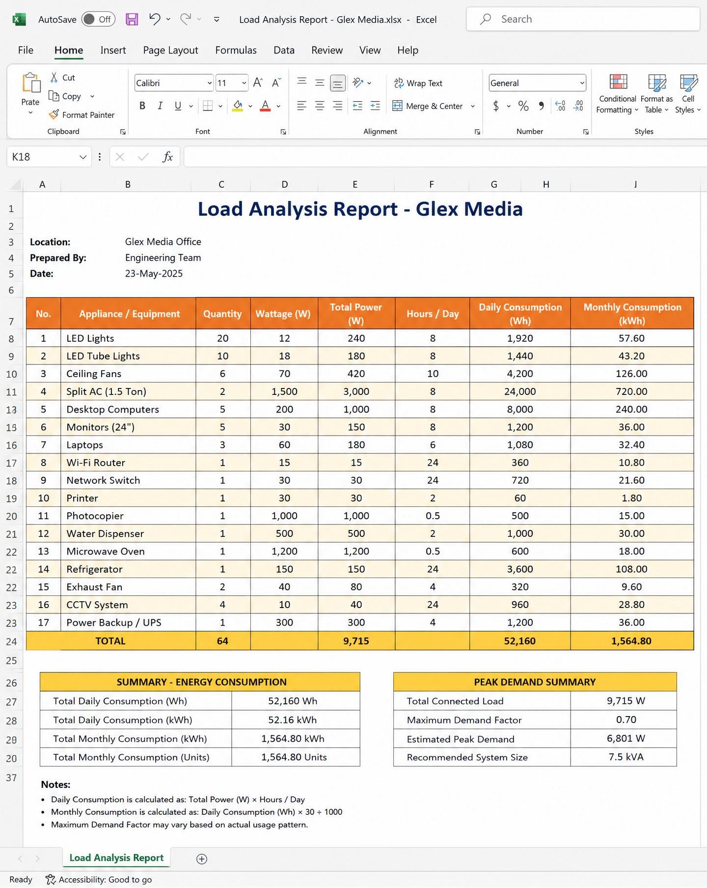
Task: Increase the cell indent
Action: (x=376, y=106)
